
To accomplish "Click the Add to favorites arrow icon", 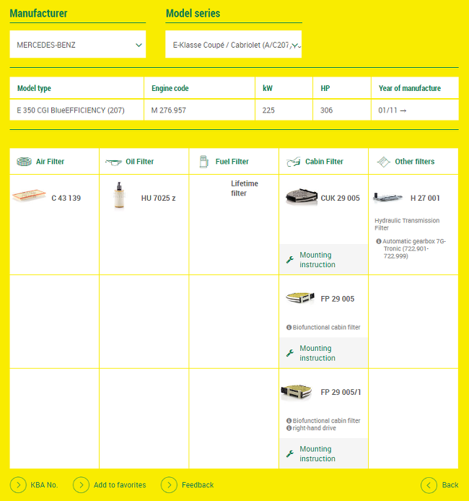I will [x=81, y=485].
